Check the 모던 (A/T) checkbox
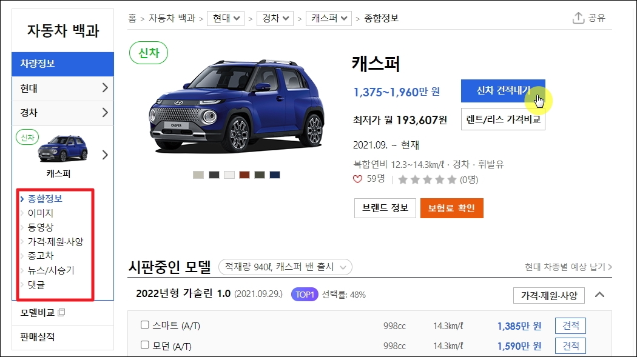This screenshot has height=357, width=637. 144,345
